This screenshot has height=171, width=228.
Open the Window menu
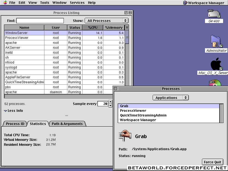tap(59, 3)
